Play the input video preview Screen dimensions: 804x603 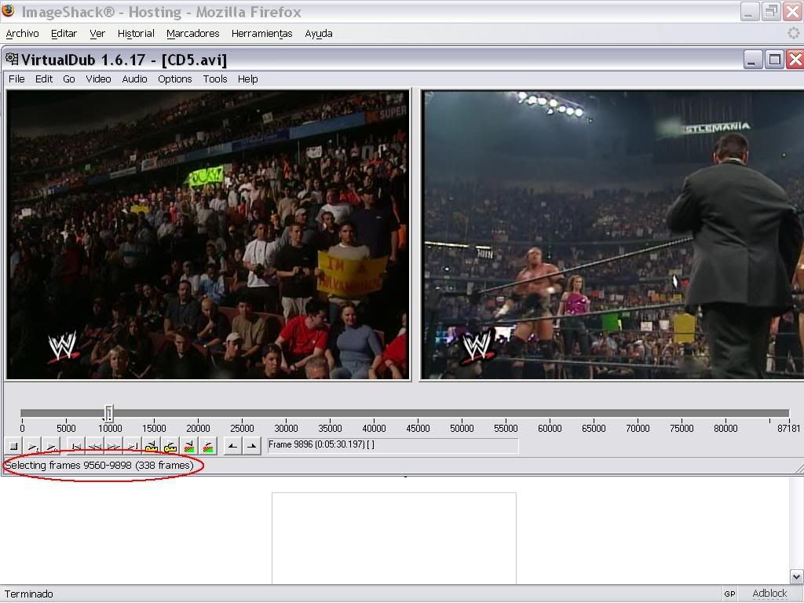click(32, 447)
